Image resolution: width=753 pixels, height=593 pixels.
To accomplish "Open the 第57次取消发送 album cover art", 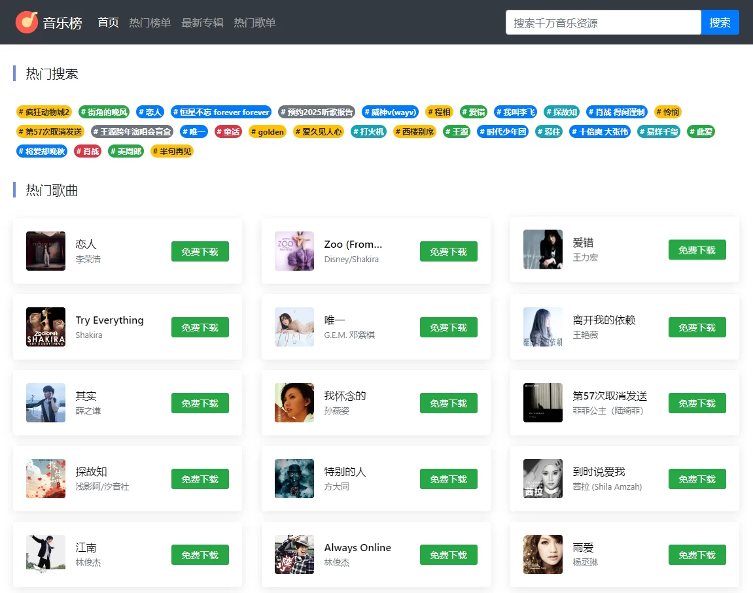I will coord(543,403).
